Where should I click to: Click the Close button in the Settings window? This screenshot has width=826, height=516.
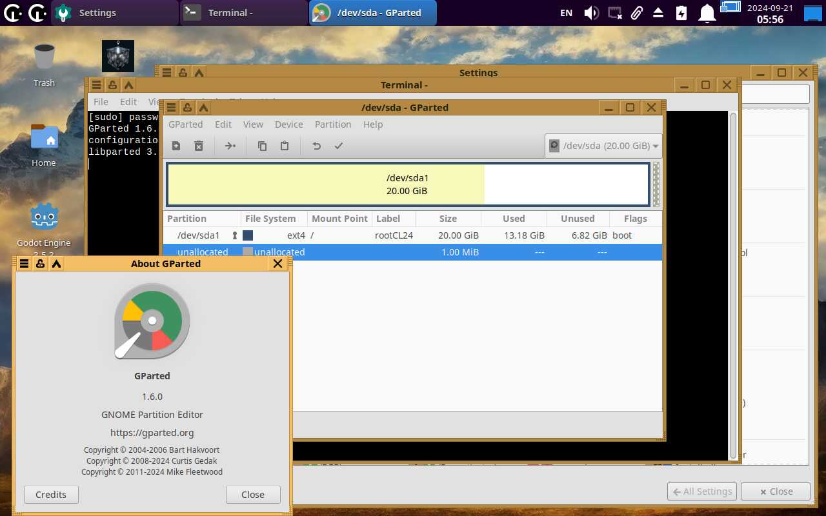776,491
